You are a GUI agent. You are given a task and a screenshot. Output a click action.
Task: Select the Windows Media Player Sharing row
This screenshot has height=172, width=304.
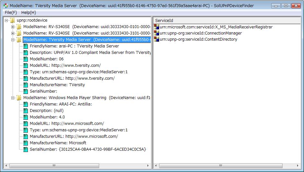(x=87, y=98)
